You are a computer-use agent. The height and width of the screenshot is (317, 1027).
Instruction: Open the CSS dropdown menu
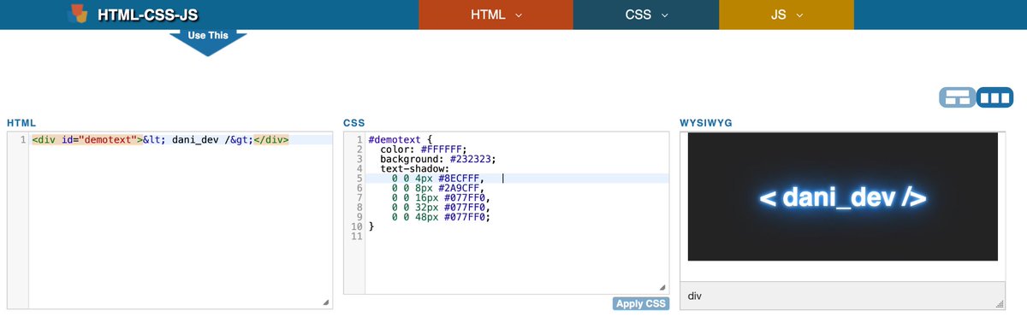(x=646, y=15)
